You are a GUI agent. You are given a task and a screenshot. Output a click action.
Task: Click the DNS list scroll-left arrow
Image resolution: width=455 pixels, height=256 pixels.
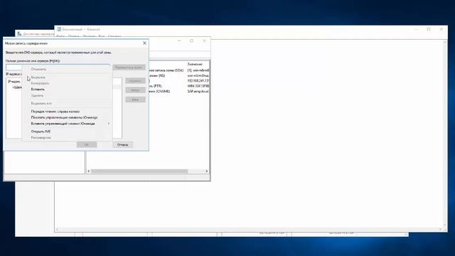click(89, 171)
